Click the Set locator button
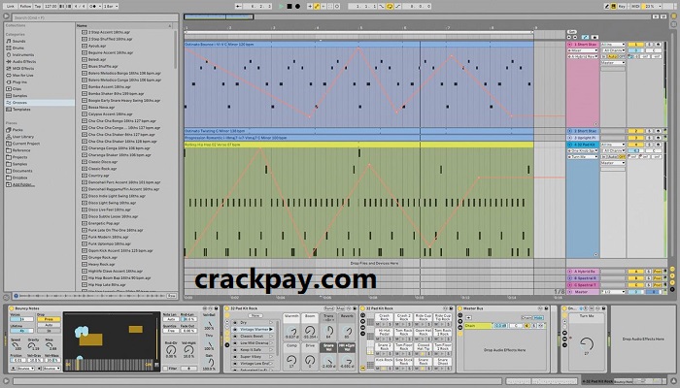 571,32
